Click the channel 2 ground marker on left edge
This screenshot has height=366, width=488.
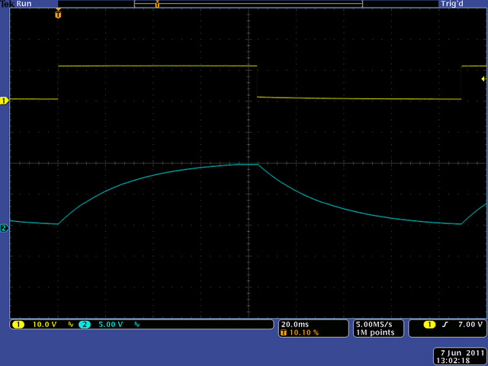pos(4,227)
